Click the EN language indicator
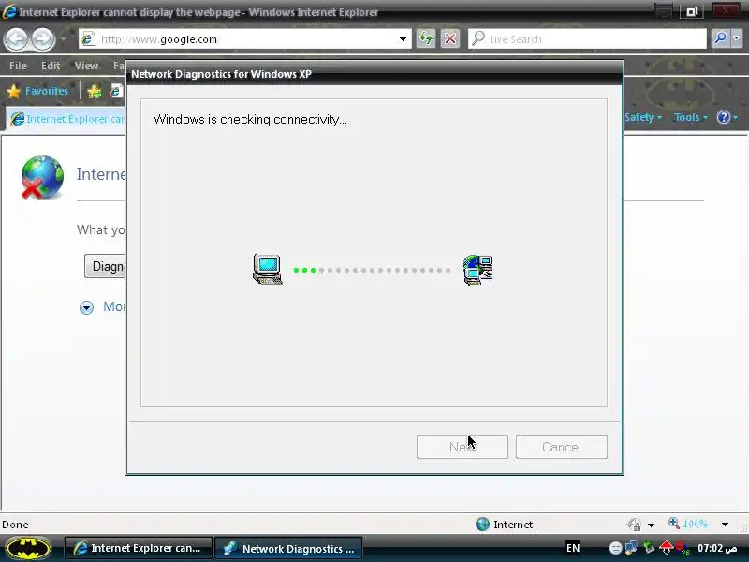The height and width of the screenshot is (562, 749). (x=573, y=548)
